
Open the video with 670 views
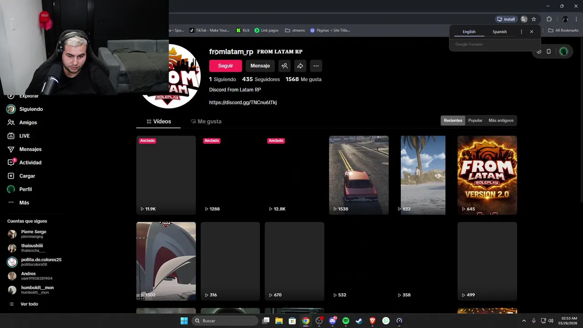click(294, 261)
